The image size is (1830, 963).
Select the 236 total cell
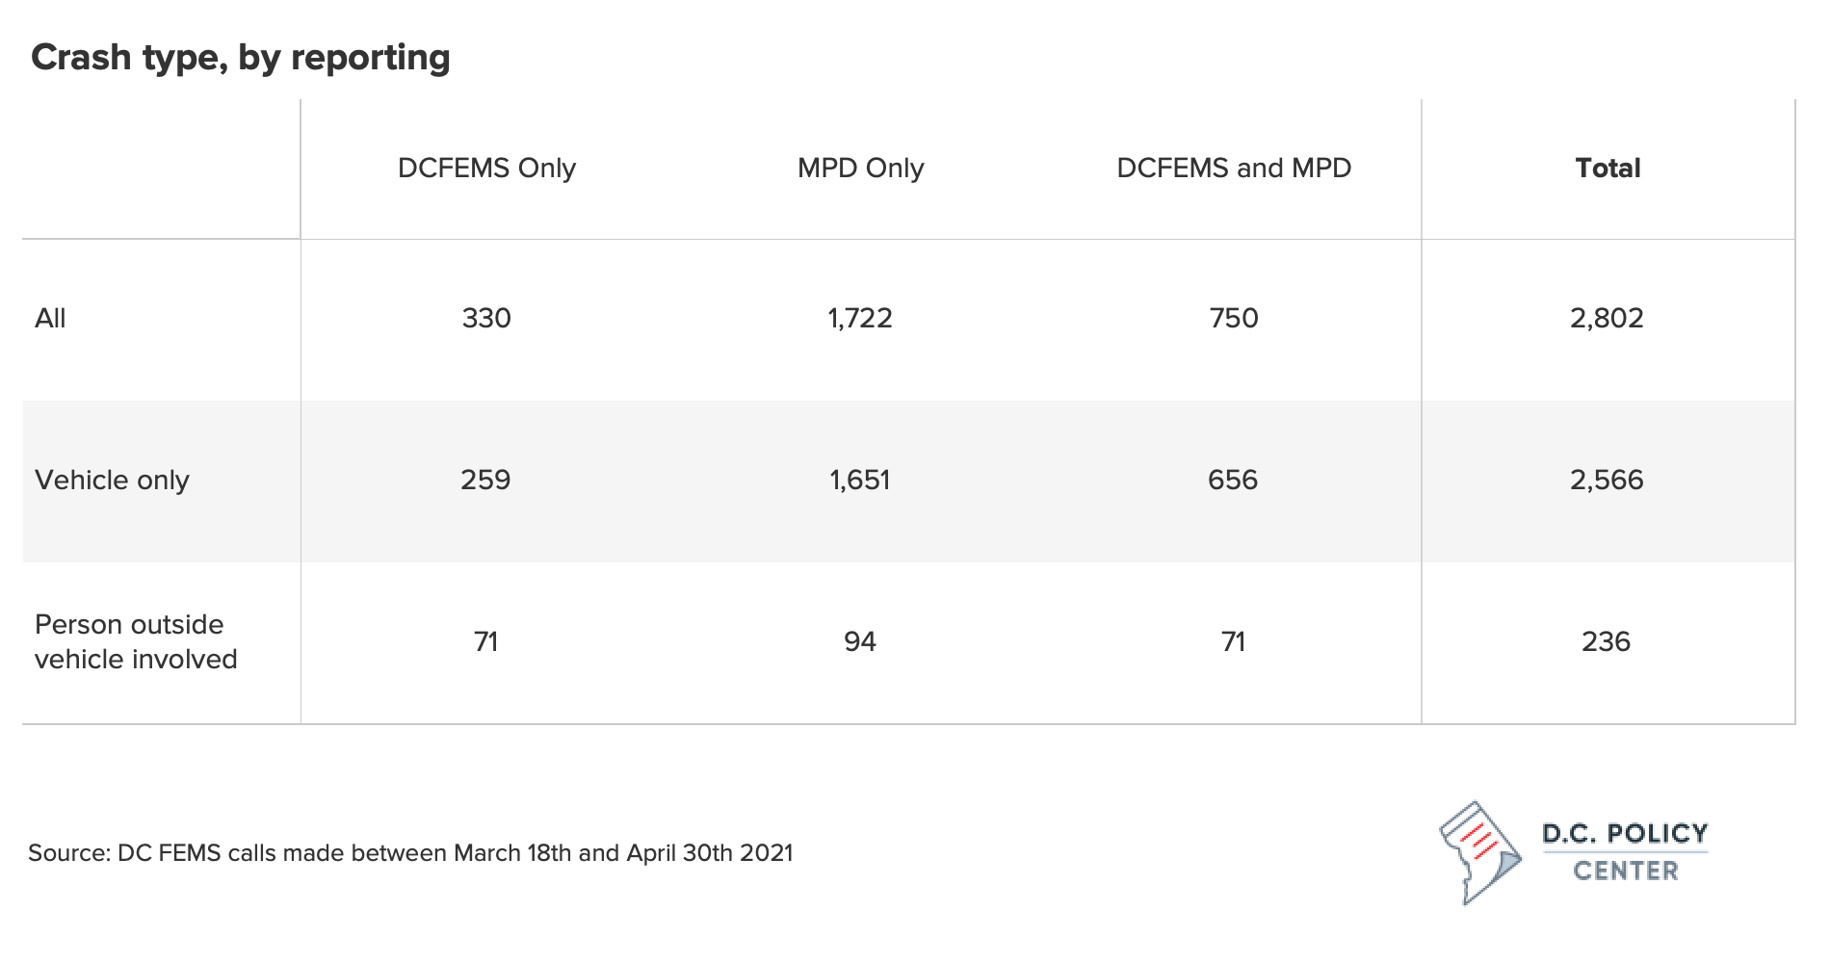tap(1606, 641)
